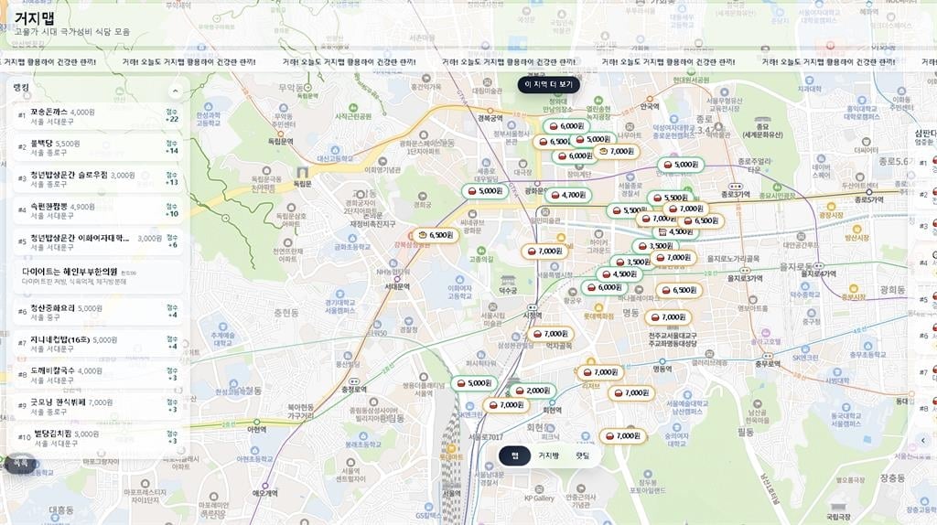Viewport: 937px width, 525px height.
Task: Open the 거지방 tab
Action: tap(548, 455)
